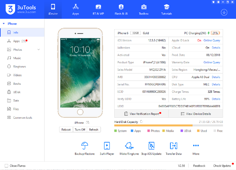This screenshot has width=236, height=170.
Task: Click the Apps blue legend swatch
Action: pos(132,131)
